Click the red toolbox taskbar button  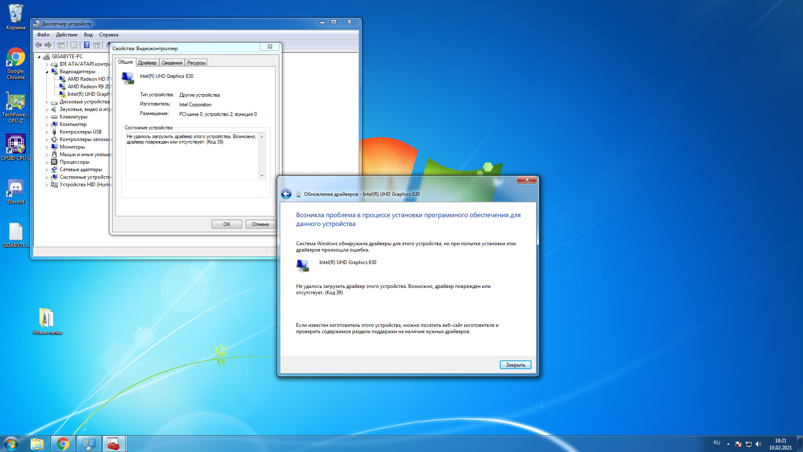click(113, 444)
